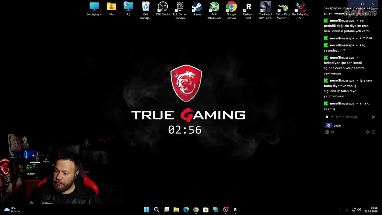Image resolution: width=382 pixels, height=215 pixels.
Task: Open the weather widget showing 8°C Bulutlu
Action: [x=12, y=210]
